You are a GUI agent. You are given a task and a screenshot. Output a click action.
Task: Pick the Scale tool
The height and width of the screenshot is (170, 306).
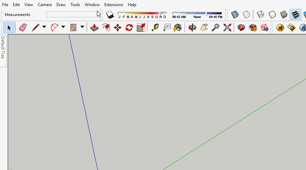(141, 28)
